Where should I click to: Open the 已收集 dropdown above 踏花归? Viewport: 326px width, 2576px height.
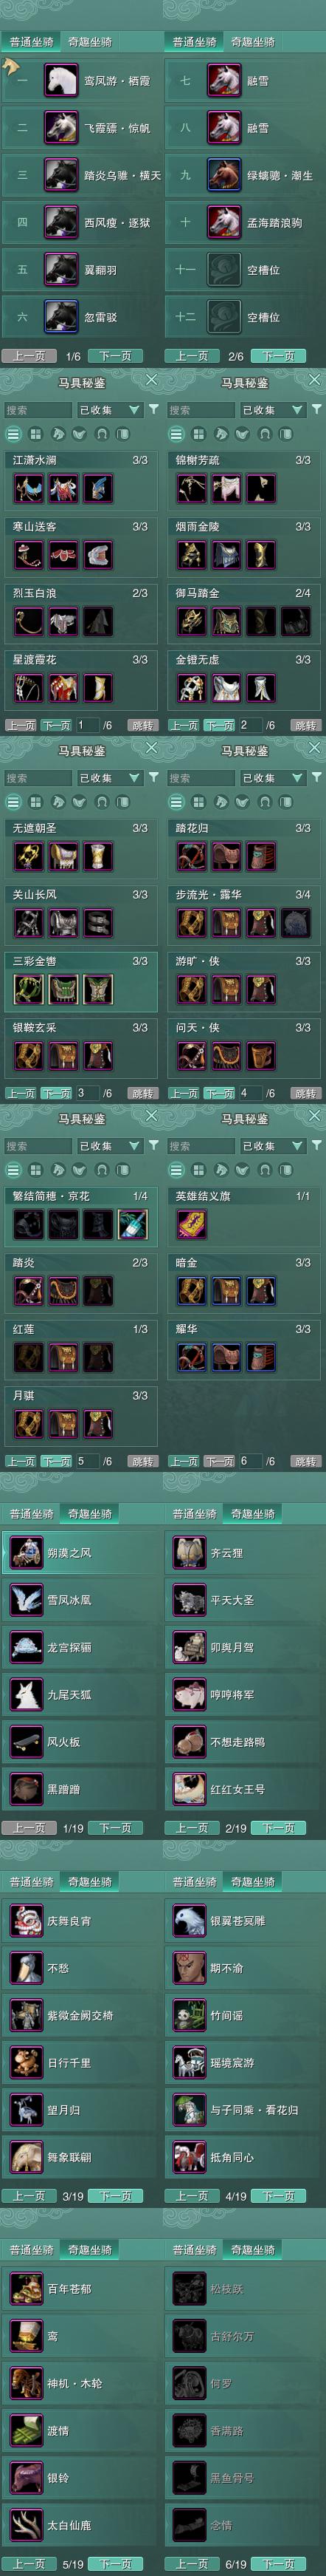tap(273, 778)
